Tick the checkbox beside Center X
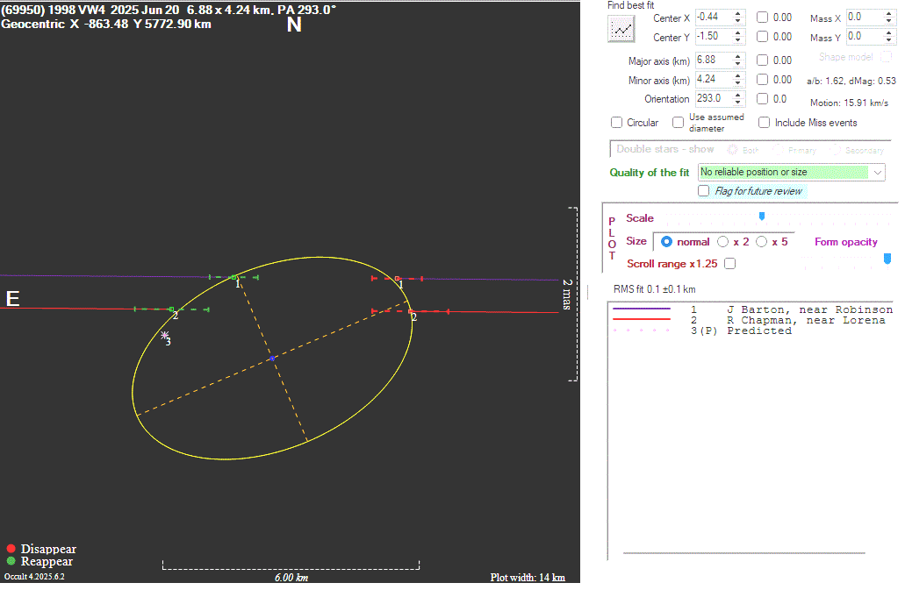This screenshot has width=905, height=590. (763, 18)
